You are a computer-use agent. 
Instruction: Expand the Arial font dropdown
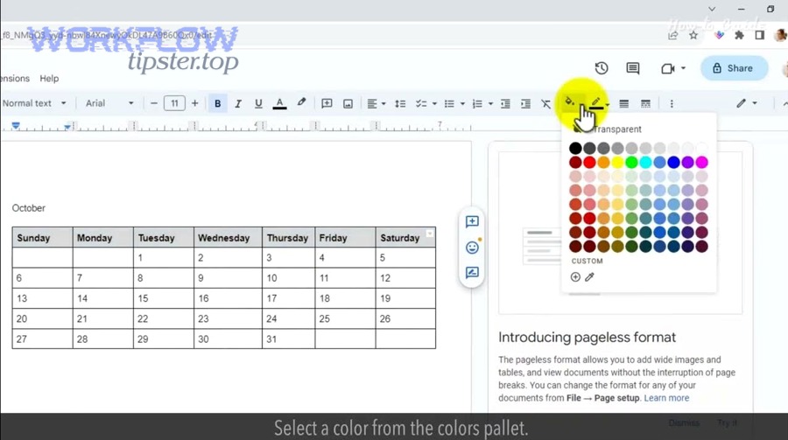point(109,103)
